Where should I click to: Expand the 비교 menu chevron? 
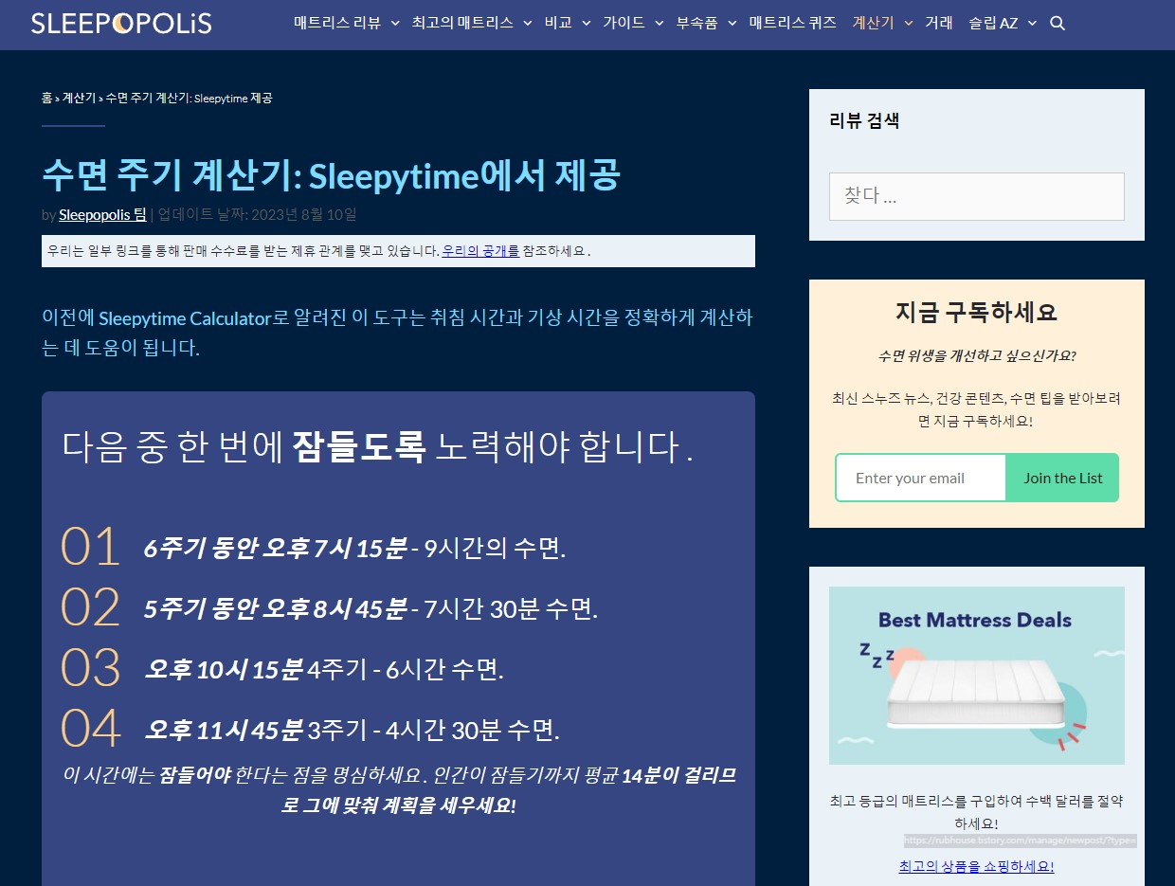(586, 24)
